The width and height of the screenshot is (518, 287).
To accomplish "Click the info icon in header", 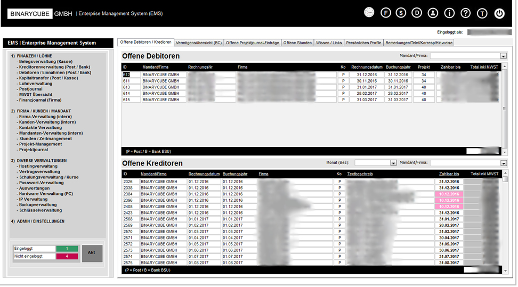I will [x=449, y=13].
